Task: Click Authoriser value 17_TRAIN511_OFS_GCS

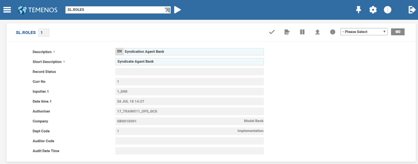Action: pos(137,111)
